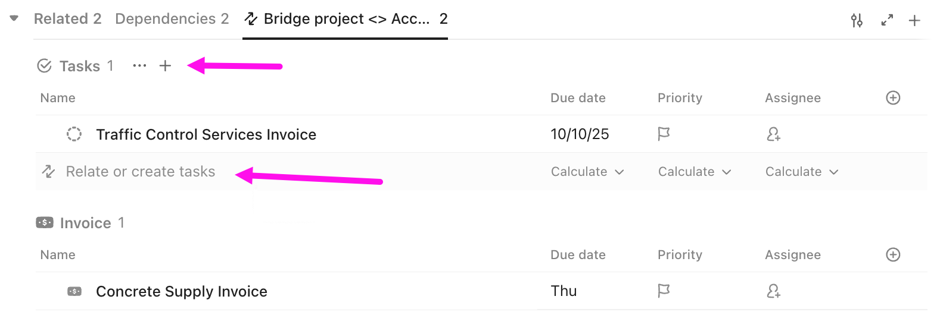Image resolution: width=940 pixels, height=334 pixels.
Task: Click Relate or create tasks field
Action: pos(141,172)
